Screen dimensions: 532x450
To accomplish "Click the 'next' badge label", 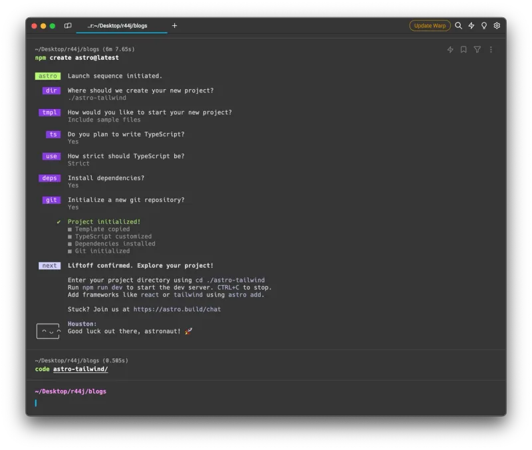I will tap(49, 265).
